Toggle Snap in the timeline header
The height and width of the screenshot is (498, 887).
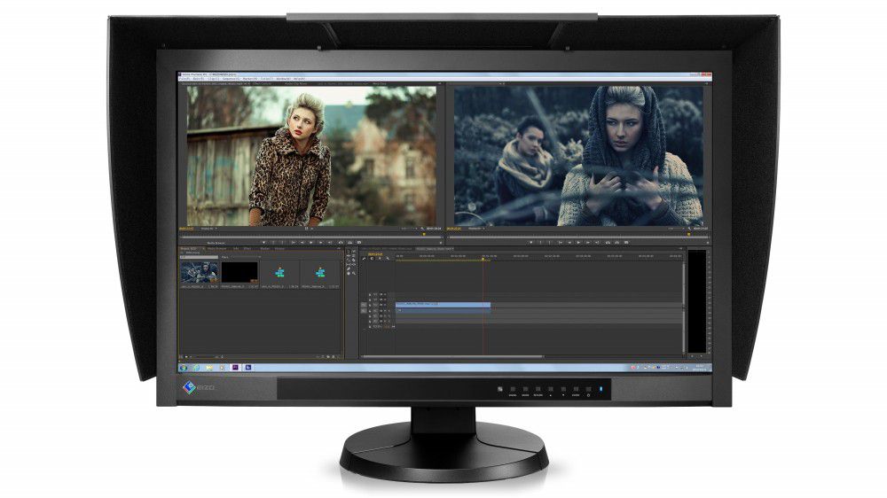pos(372,259)
